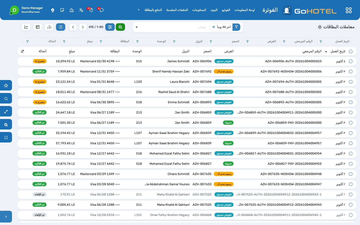Select the row for AZH-006859-PAY-20261004005000
Viewport: 360px width, 225px height.
(x=351, y=123)
